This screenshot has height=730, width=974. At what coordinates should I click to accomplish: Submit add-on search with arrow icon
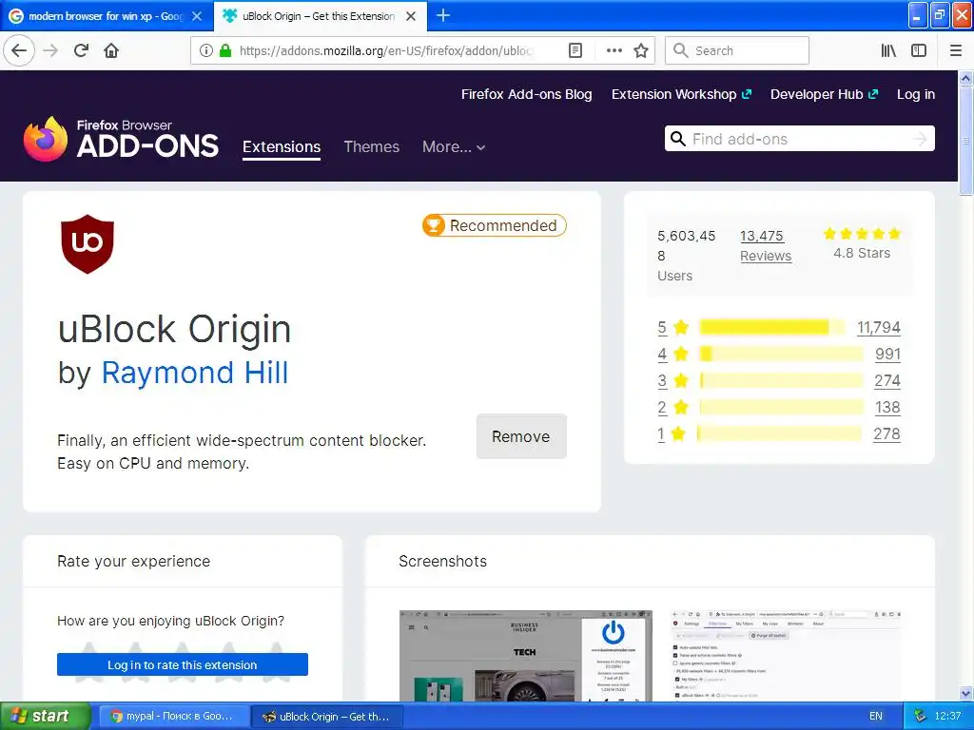(x=920, y=139)
